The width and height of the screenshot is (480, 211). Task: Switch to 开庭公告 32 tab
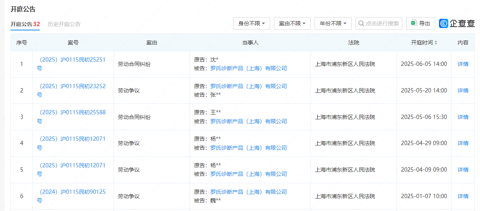(25, 24)
